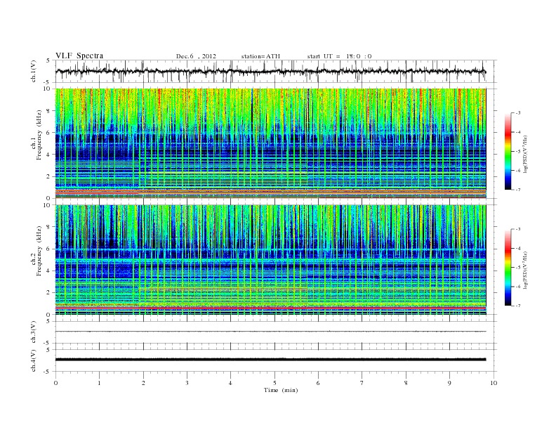This screenshot has height=430, width=556.
Task: Click the ch.2 frequency tick label '6'
Action: tap(48, 249)
